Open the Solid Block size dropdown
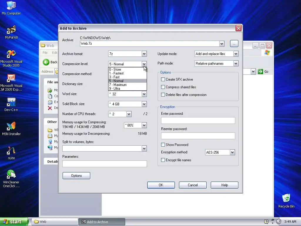This screenshot has width=301, height=226. 144,104
